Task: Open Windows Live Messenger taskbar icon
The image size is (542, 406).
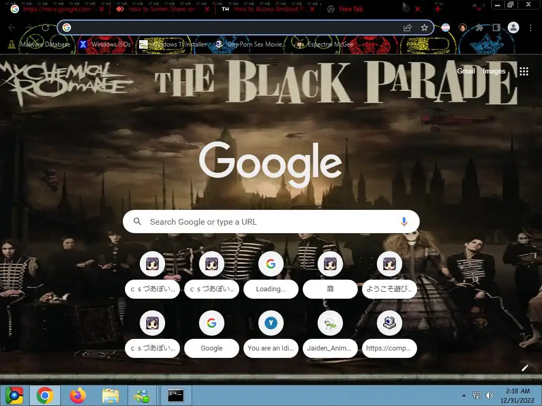Action: [142, 395]
